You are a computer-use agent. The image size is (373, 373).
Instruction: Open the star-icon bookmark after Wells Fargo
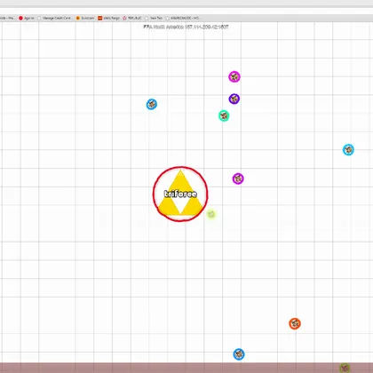tap(132, 18)
